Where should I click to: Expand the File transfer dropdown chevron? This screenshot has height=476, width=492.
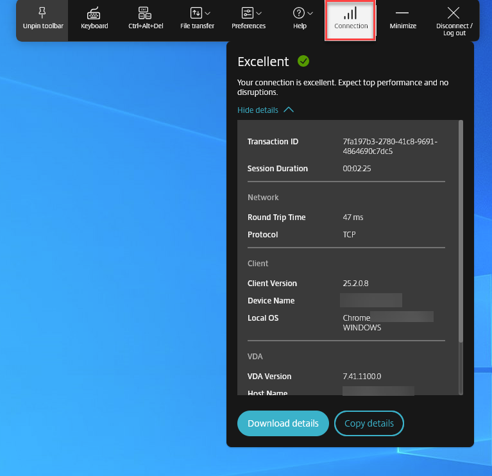(x=207, y=13)
